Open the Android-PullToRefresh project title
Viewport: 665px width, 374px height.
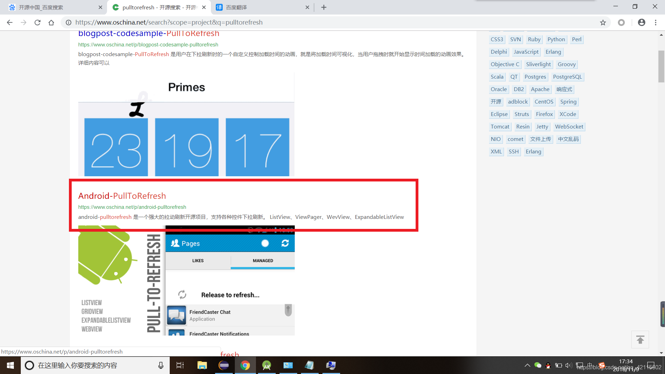pos(122,196)
